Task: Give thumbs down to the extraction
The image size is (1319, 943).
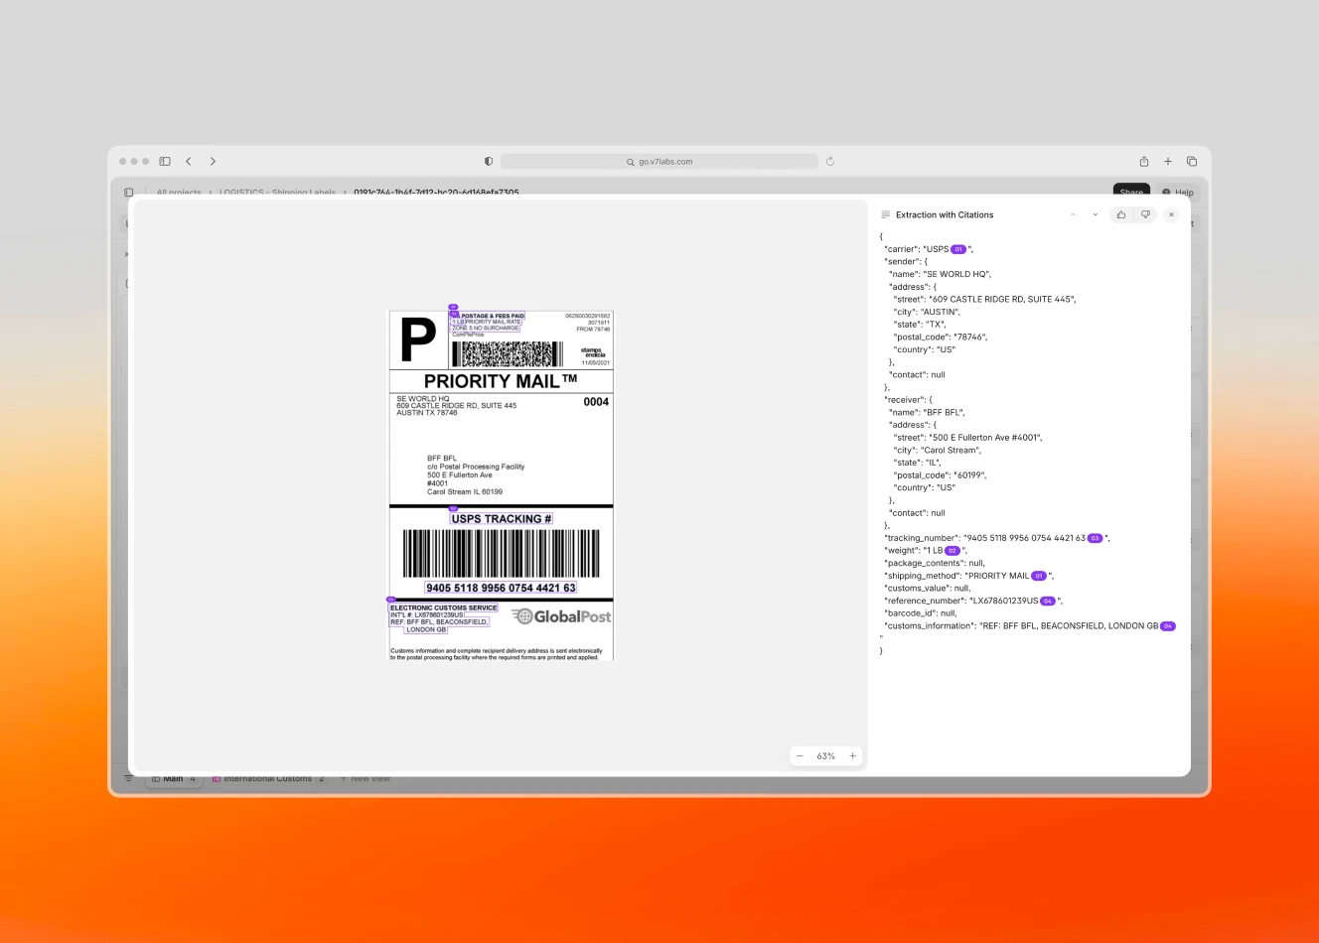Action: coord(1145,214)
